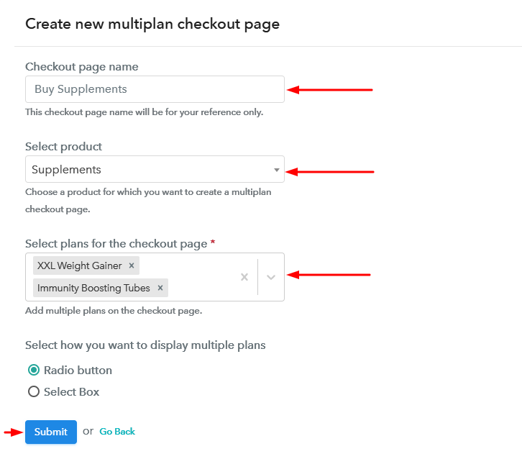This screenshot has width=522, height=454.
Task: Click "Select plans for the checkout page" label
Action: (116, 244)
